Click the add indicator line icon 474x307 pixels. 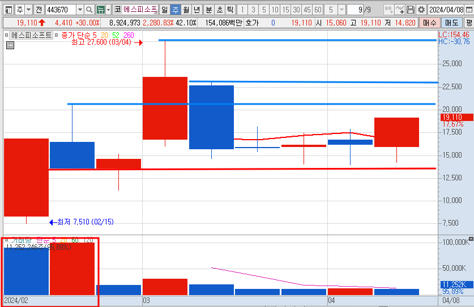[x=400, y=10]
